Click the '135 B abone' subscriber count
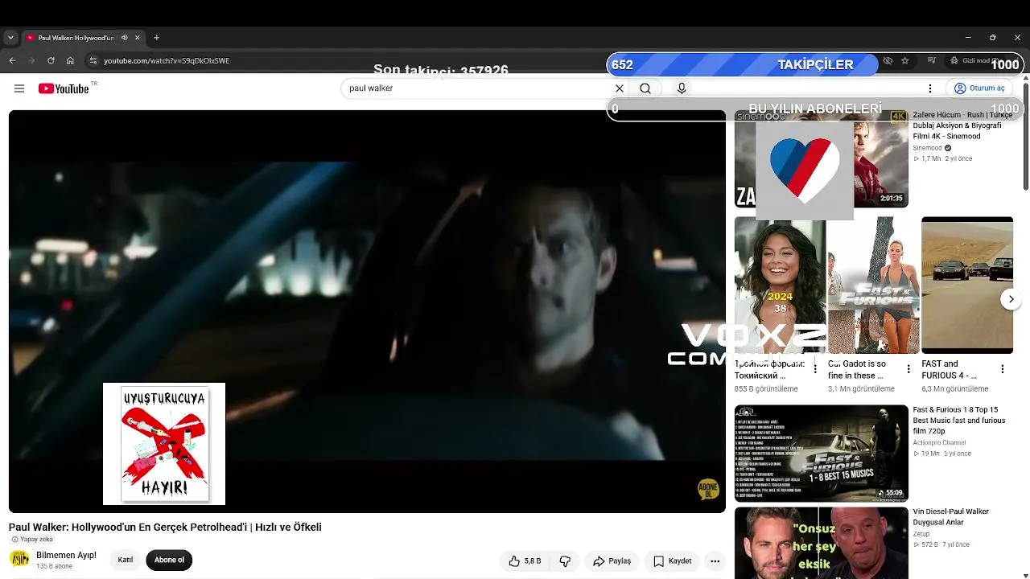Image resolution: width=1030 pixels, height=579 pixels. (54, 566)
